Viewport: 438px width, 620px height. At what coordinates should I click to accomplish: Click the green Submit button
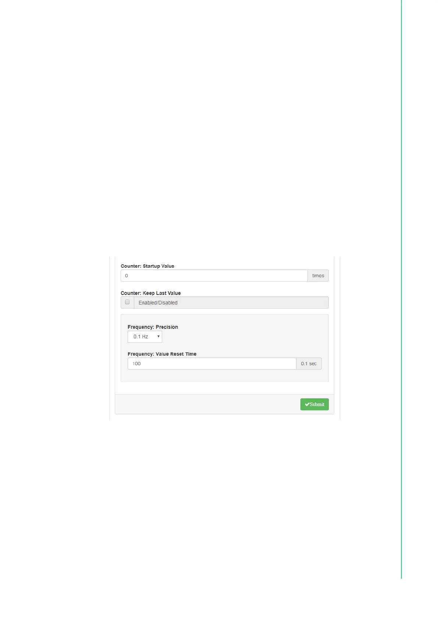(x=314, y=404)
